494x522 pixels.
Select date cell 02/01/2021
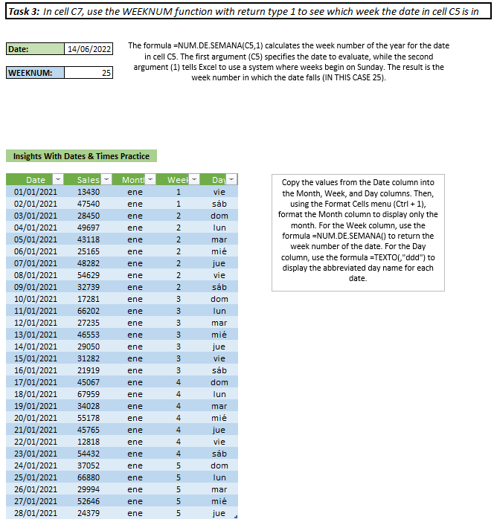coord(35,204)
